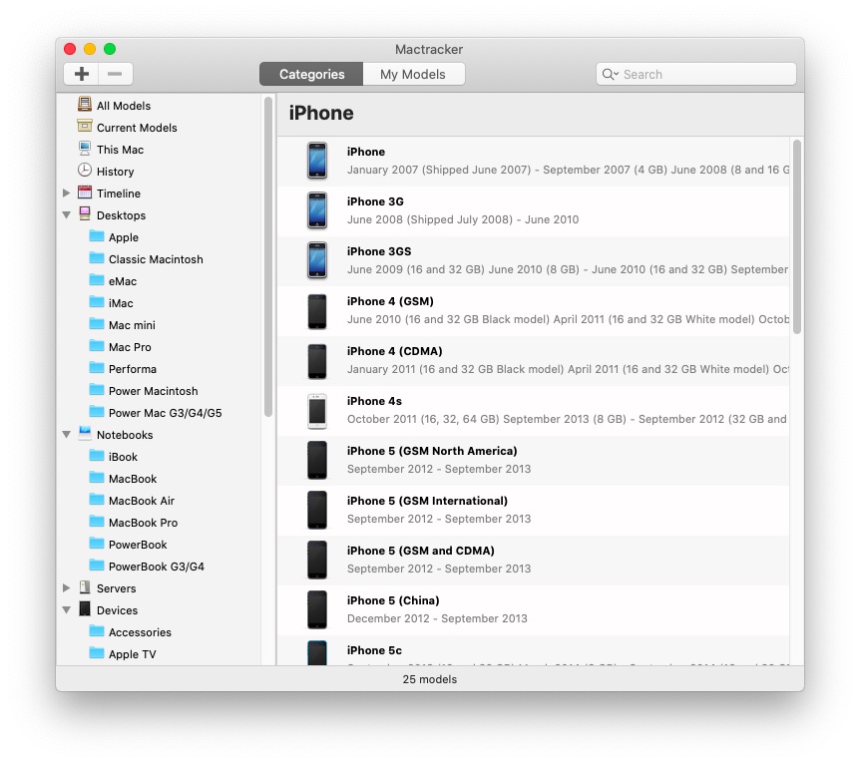The image size is (860, 765).
Task: Click the model list vertical scrollbar
Action: tap(796, 236)
